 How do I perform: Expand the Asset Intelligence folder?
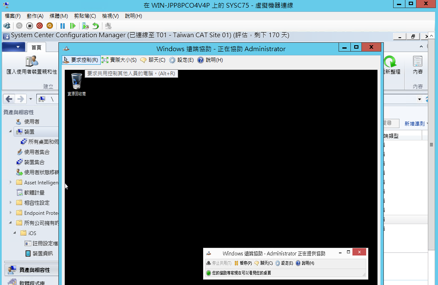pos(10,182)
